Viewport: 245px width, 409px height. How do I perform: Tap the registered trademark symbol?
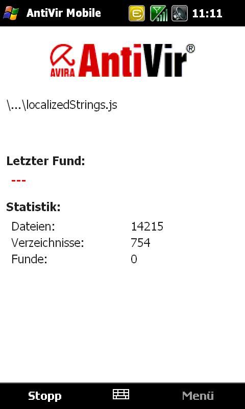(x=190, y=49)
